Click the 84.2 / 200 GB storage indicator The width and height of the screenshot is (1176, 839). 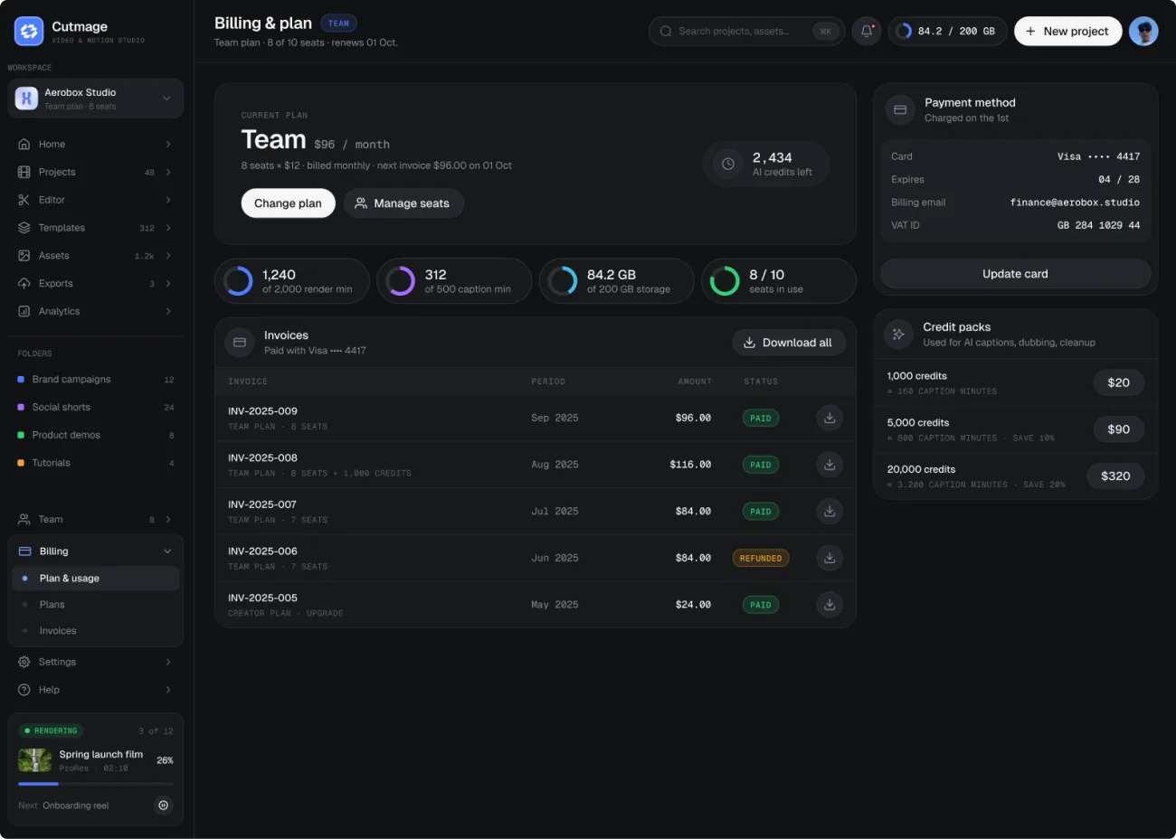[x=947, y=31]
